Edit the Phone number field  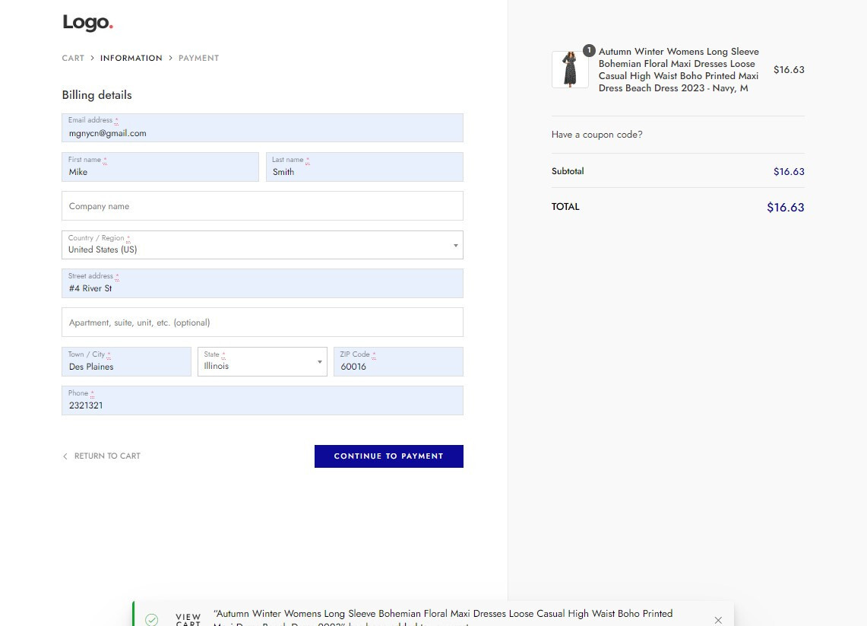[262, 400]
